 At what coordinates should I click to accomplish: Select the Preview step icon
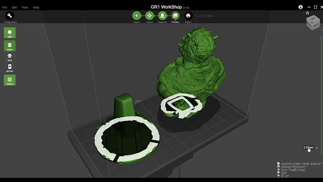(175, 16)
